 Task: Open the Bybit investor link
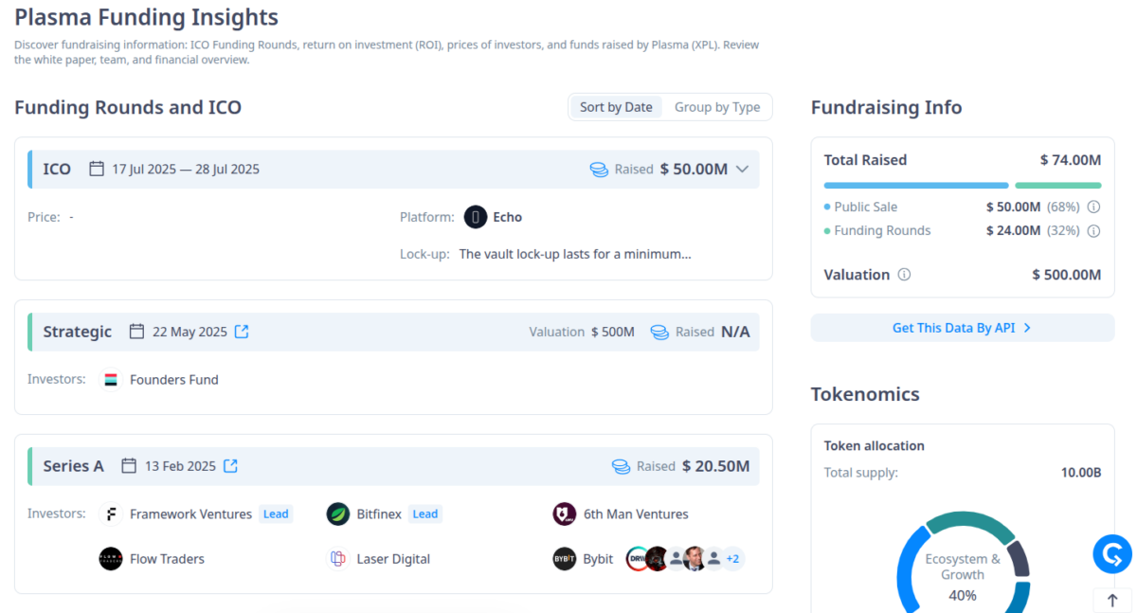598,559
